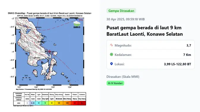Click the BMKG logo on the map
The image size is (200, 112).
[77, 24]
